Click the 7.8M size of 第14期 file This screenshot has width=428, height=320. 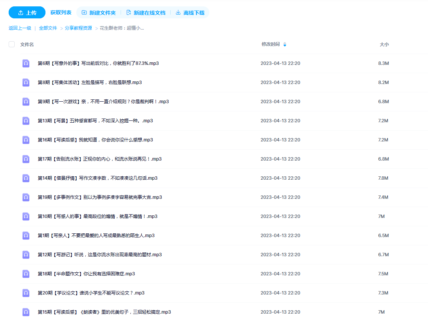point(383,178)
